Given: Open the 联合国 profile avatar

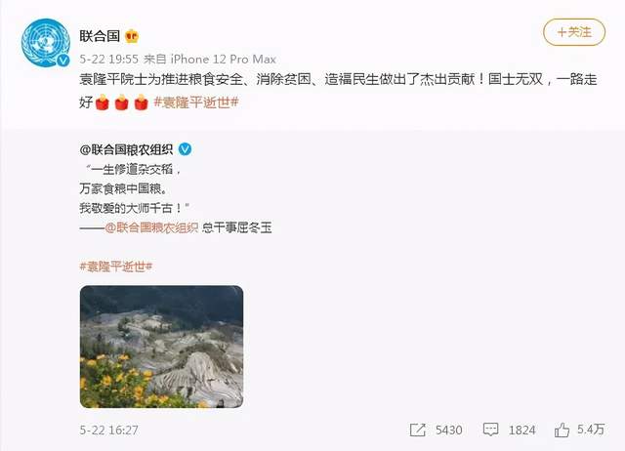Looking at the screenshot, I should pos(46,43).
